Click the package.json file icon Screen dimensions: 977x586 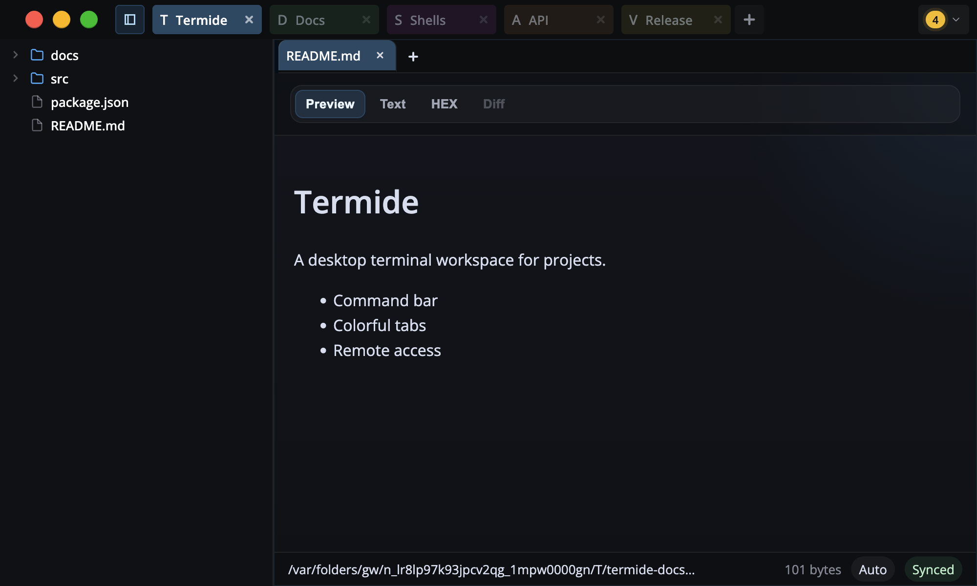(x=37, y=102)
